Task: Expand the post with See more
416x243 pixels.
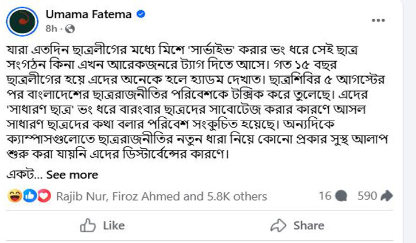Action: 72,175
